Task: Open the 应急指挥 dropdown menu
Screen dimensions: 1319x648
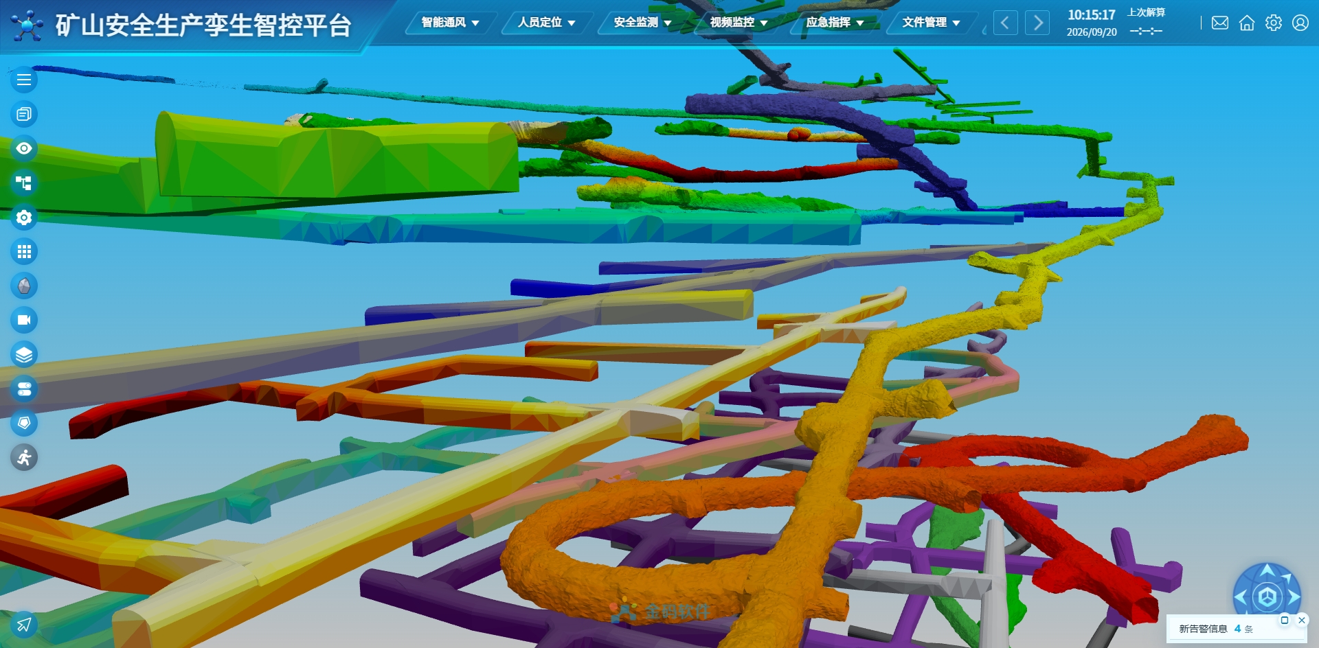Action: coord(835,23)
